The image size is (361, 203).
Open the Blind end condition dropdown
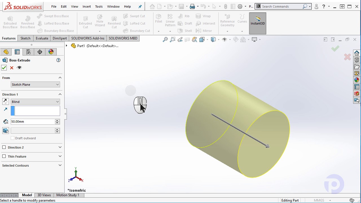(35, 102)
